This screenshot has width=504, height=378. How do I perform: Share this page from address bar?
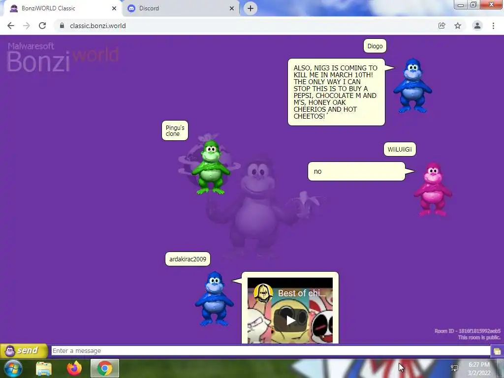click(442, 26)
